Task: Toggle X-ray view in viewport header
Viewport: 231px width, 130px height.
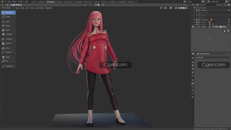Action: tap(176, 8)
